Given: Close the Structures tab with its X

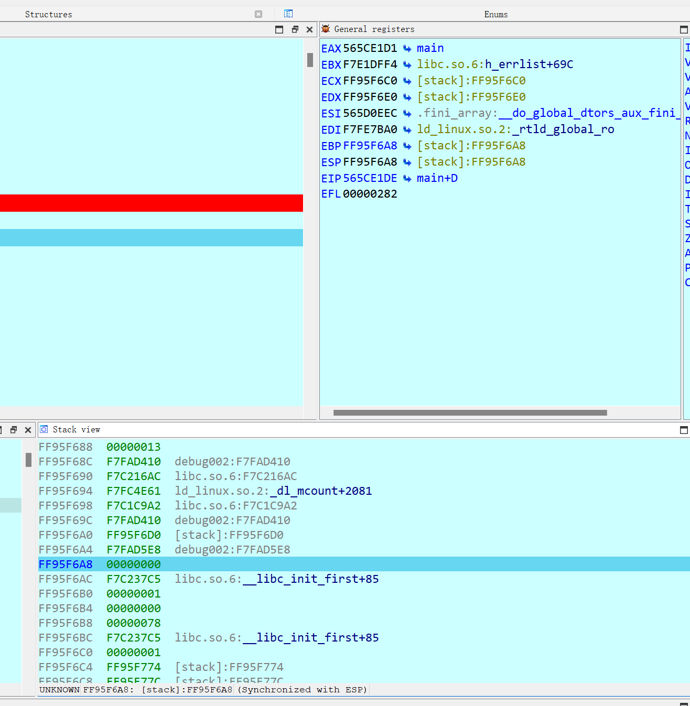Looking at the screenshot, I should 258,14.
